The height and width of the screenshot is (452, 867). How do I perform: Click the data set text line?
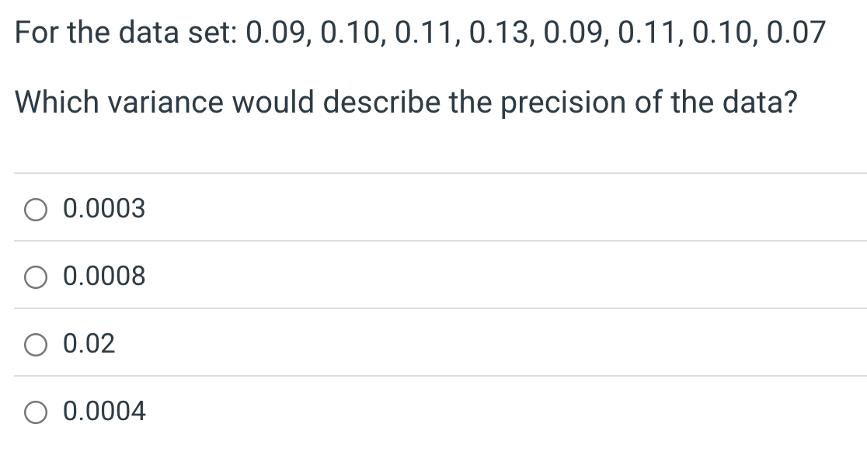click(420, 31)
